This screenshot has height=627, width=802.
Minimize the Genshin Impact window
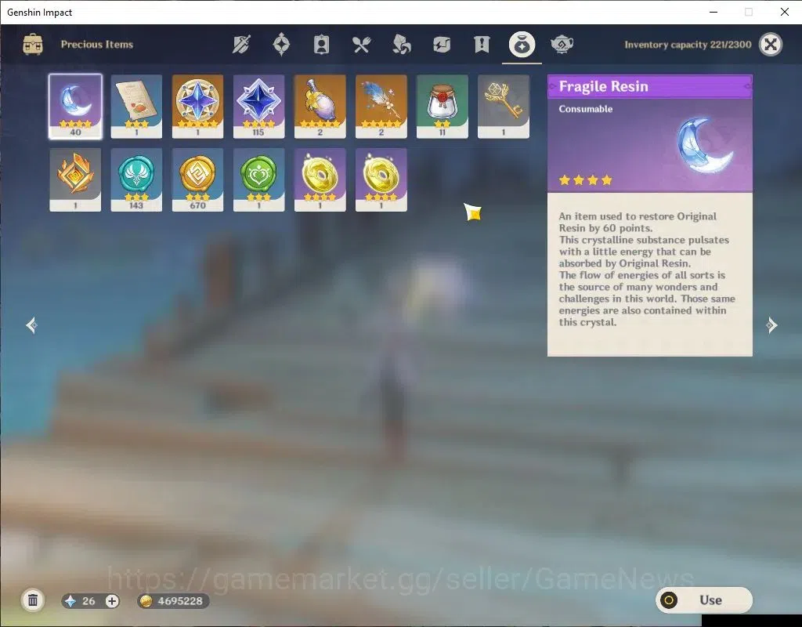[713, 12]
